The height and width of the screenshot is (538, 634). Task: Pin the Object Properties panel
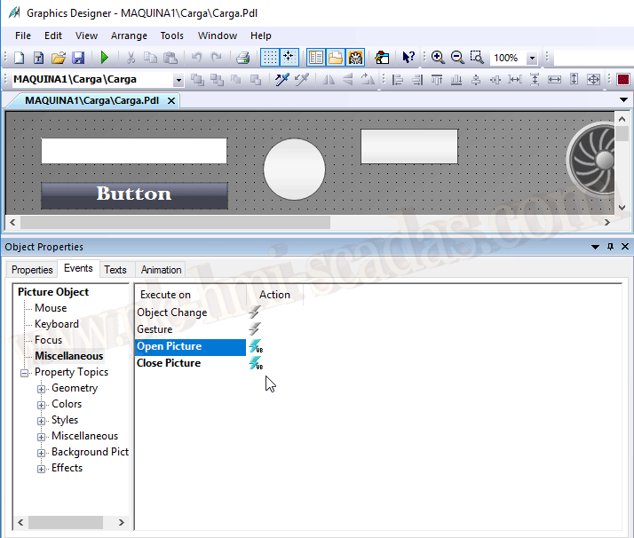point(610,247)
